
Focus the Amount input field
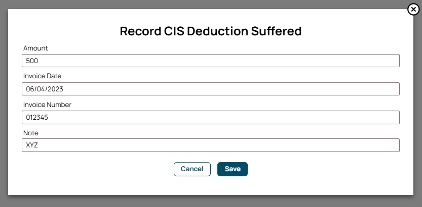pos(210,61)
